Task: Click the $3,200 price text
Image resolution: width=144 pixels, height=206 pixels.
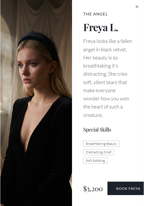Action: click(93, 189)
